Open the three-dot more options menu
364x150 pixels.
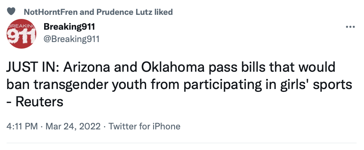click(x=350, y=27)
